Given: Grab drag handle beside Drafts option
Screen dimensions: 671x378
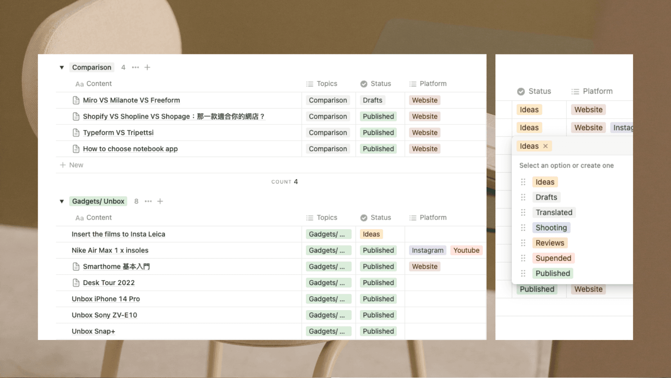Looking at the screenshot, I should 523,197.
